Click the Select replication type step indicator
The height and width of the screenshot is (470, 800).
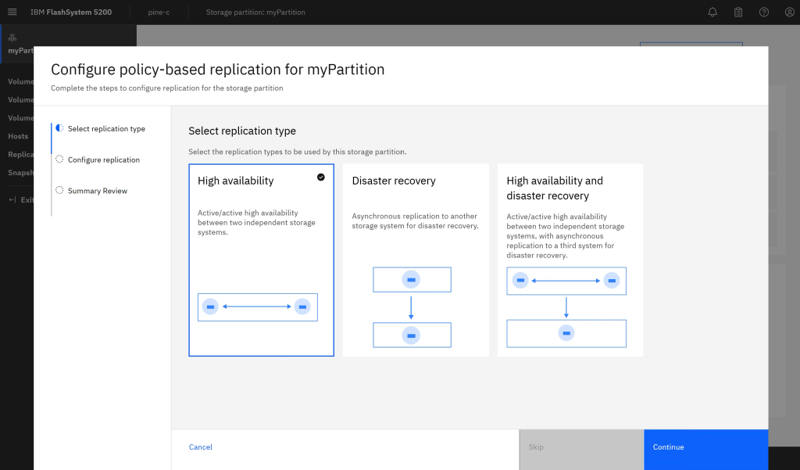(59, 128)
